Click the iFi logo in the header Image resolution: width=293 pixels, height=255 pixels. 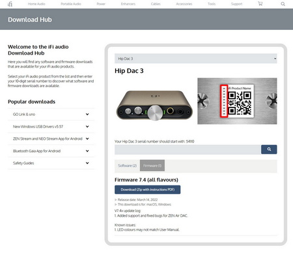click(10, 4)
